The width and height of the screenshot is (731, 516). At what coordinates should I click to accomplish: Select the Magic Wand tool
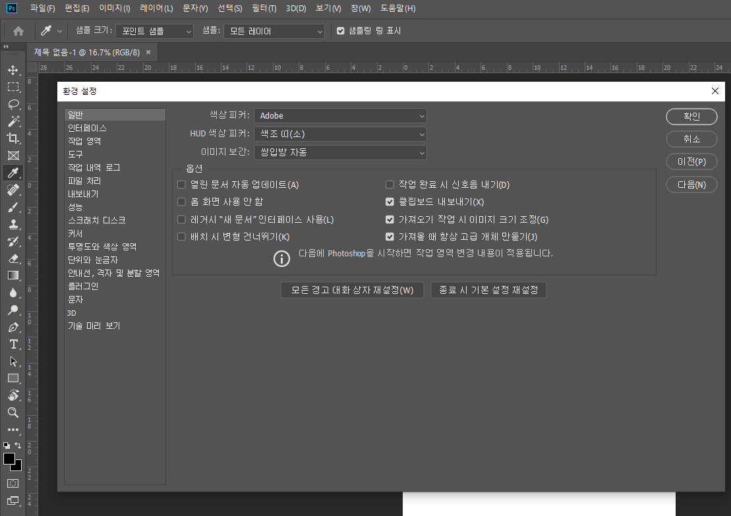pos(13,121)
